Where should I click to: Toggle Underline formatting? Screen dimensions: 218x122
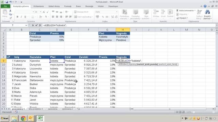25,17
